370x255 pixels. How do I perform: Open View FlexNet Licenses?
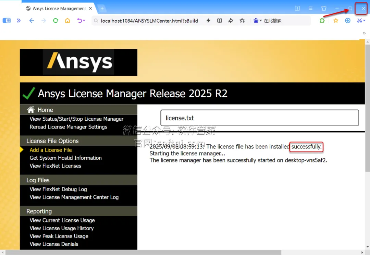coord(56,166)
